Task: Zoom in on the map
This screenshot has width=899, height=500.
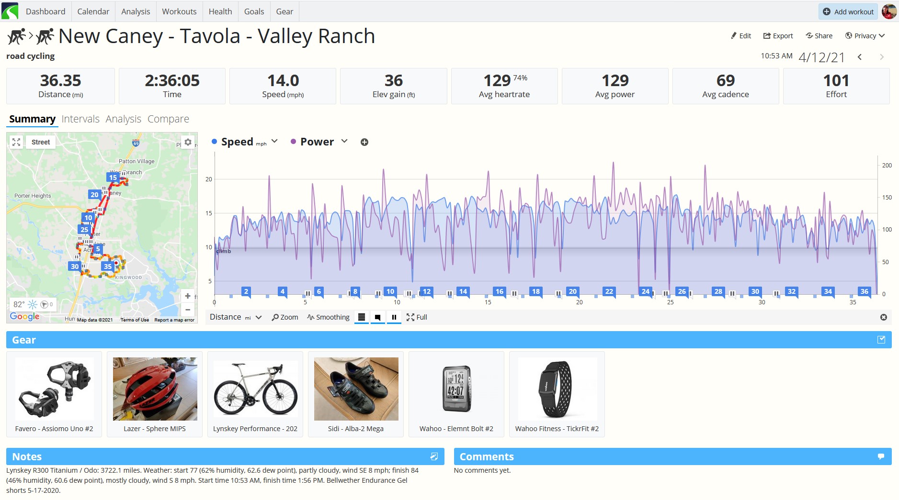Action: (188, 296)
